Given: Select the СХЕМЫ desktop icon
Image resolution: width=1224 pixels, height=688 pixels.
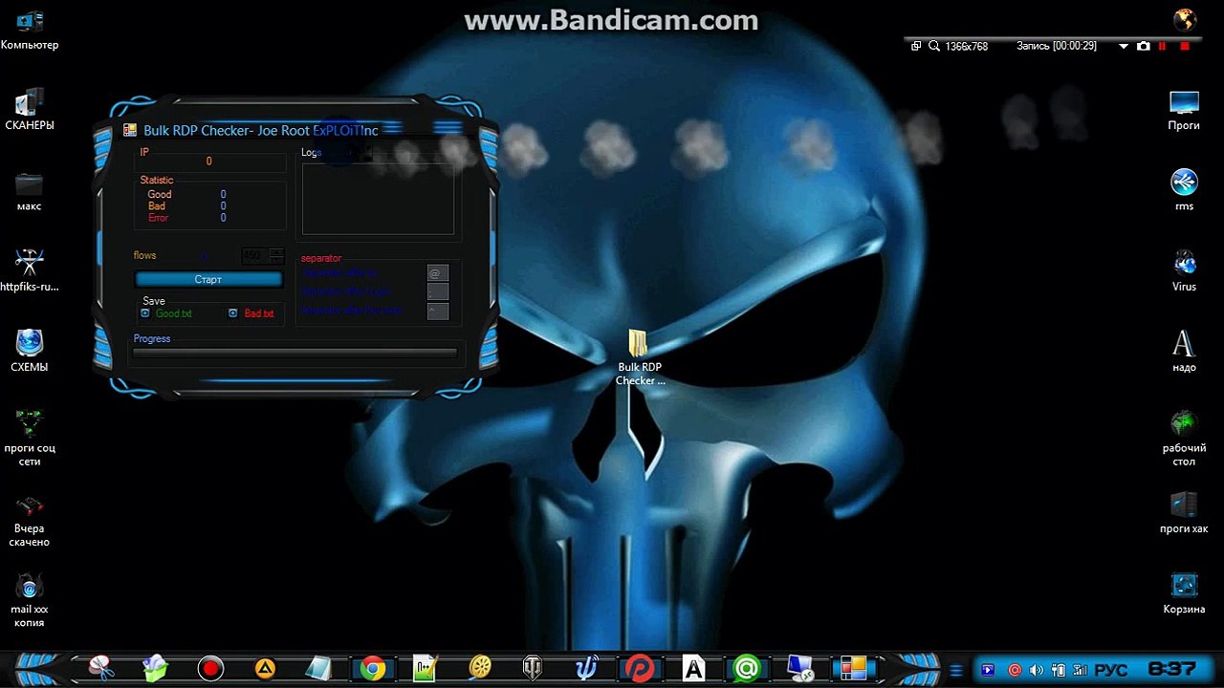Looking at the screenshot, I should coord(30,351).
